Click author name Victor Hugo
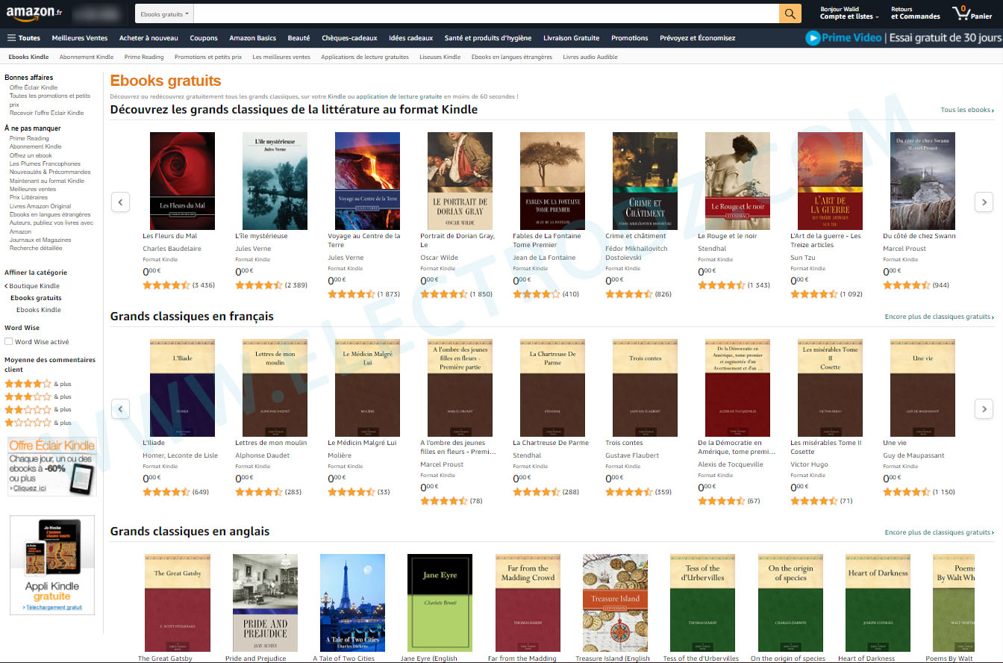The height and width of the screenshot is (663, 1003). click(x=809, y=464)
